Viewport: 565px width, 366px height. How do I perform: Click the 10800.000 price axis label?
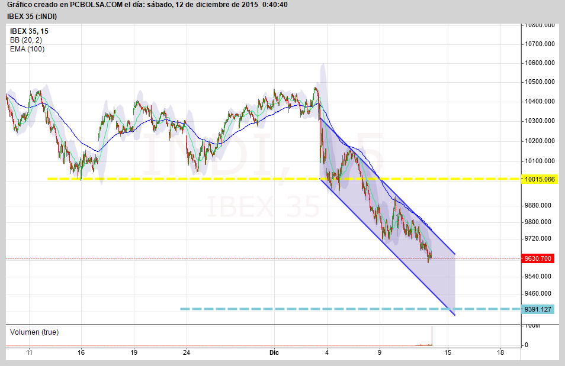(x=540, y=25)
